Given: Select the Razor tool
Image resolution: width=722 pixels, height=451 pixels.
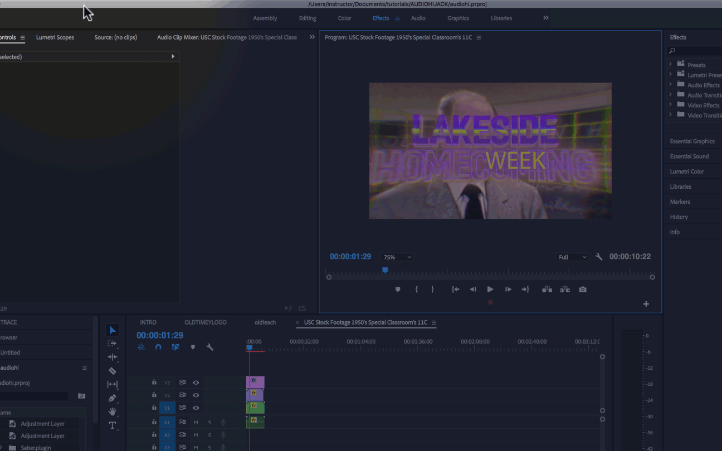Looking at the screenshot, I should 112,371.
